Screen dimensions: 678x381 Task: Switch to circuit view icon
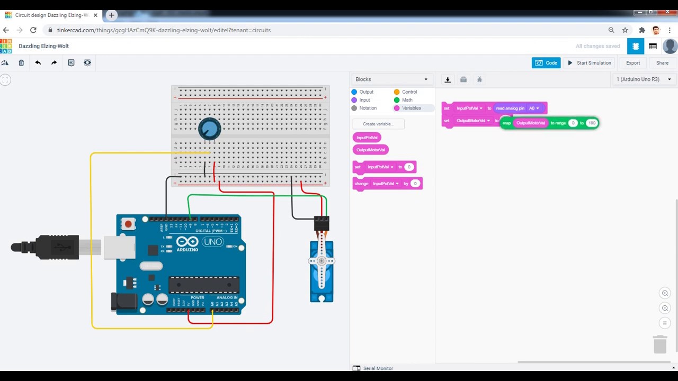[636, 46]
